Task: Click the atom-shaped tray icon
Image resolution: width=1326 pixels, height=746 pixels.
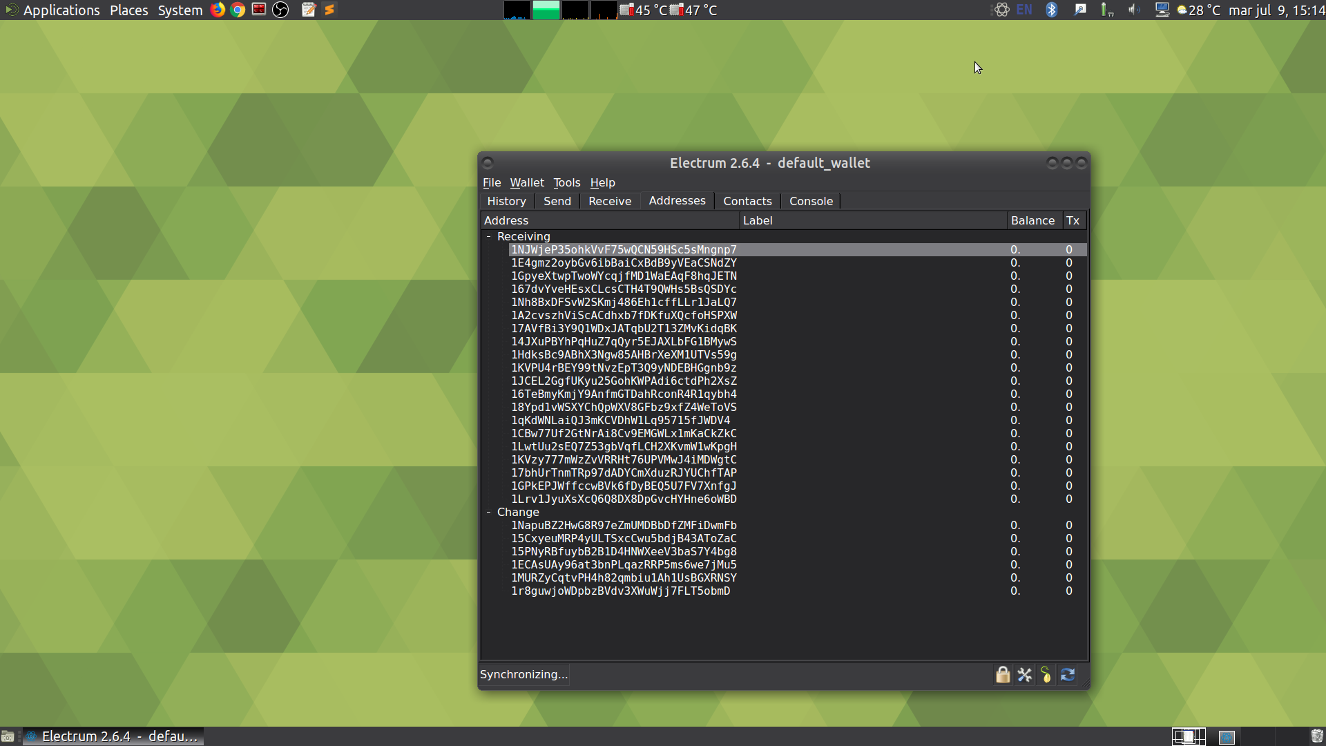Action: pos(1002,10)
